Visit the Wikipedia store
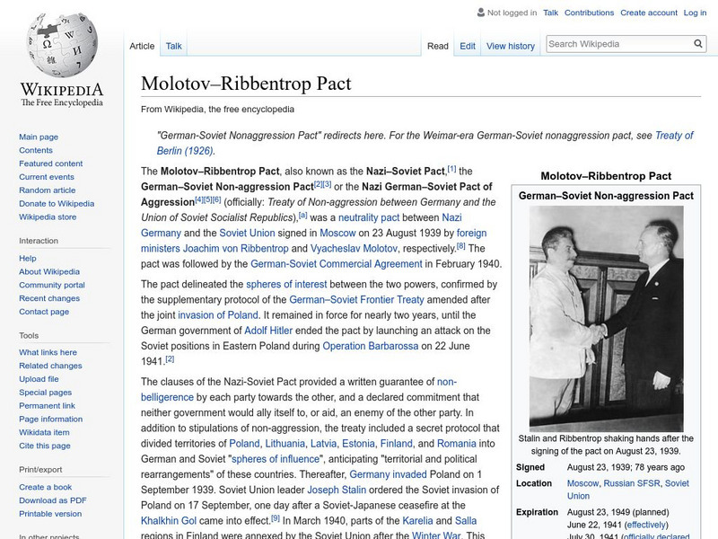Image resolution: width=718 pixels, height=539 pixels. pos(48,216)
